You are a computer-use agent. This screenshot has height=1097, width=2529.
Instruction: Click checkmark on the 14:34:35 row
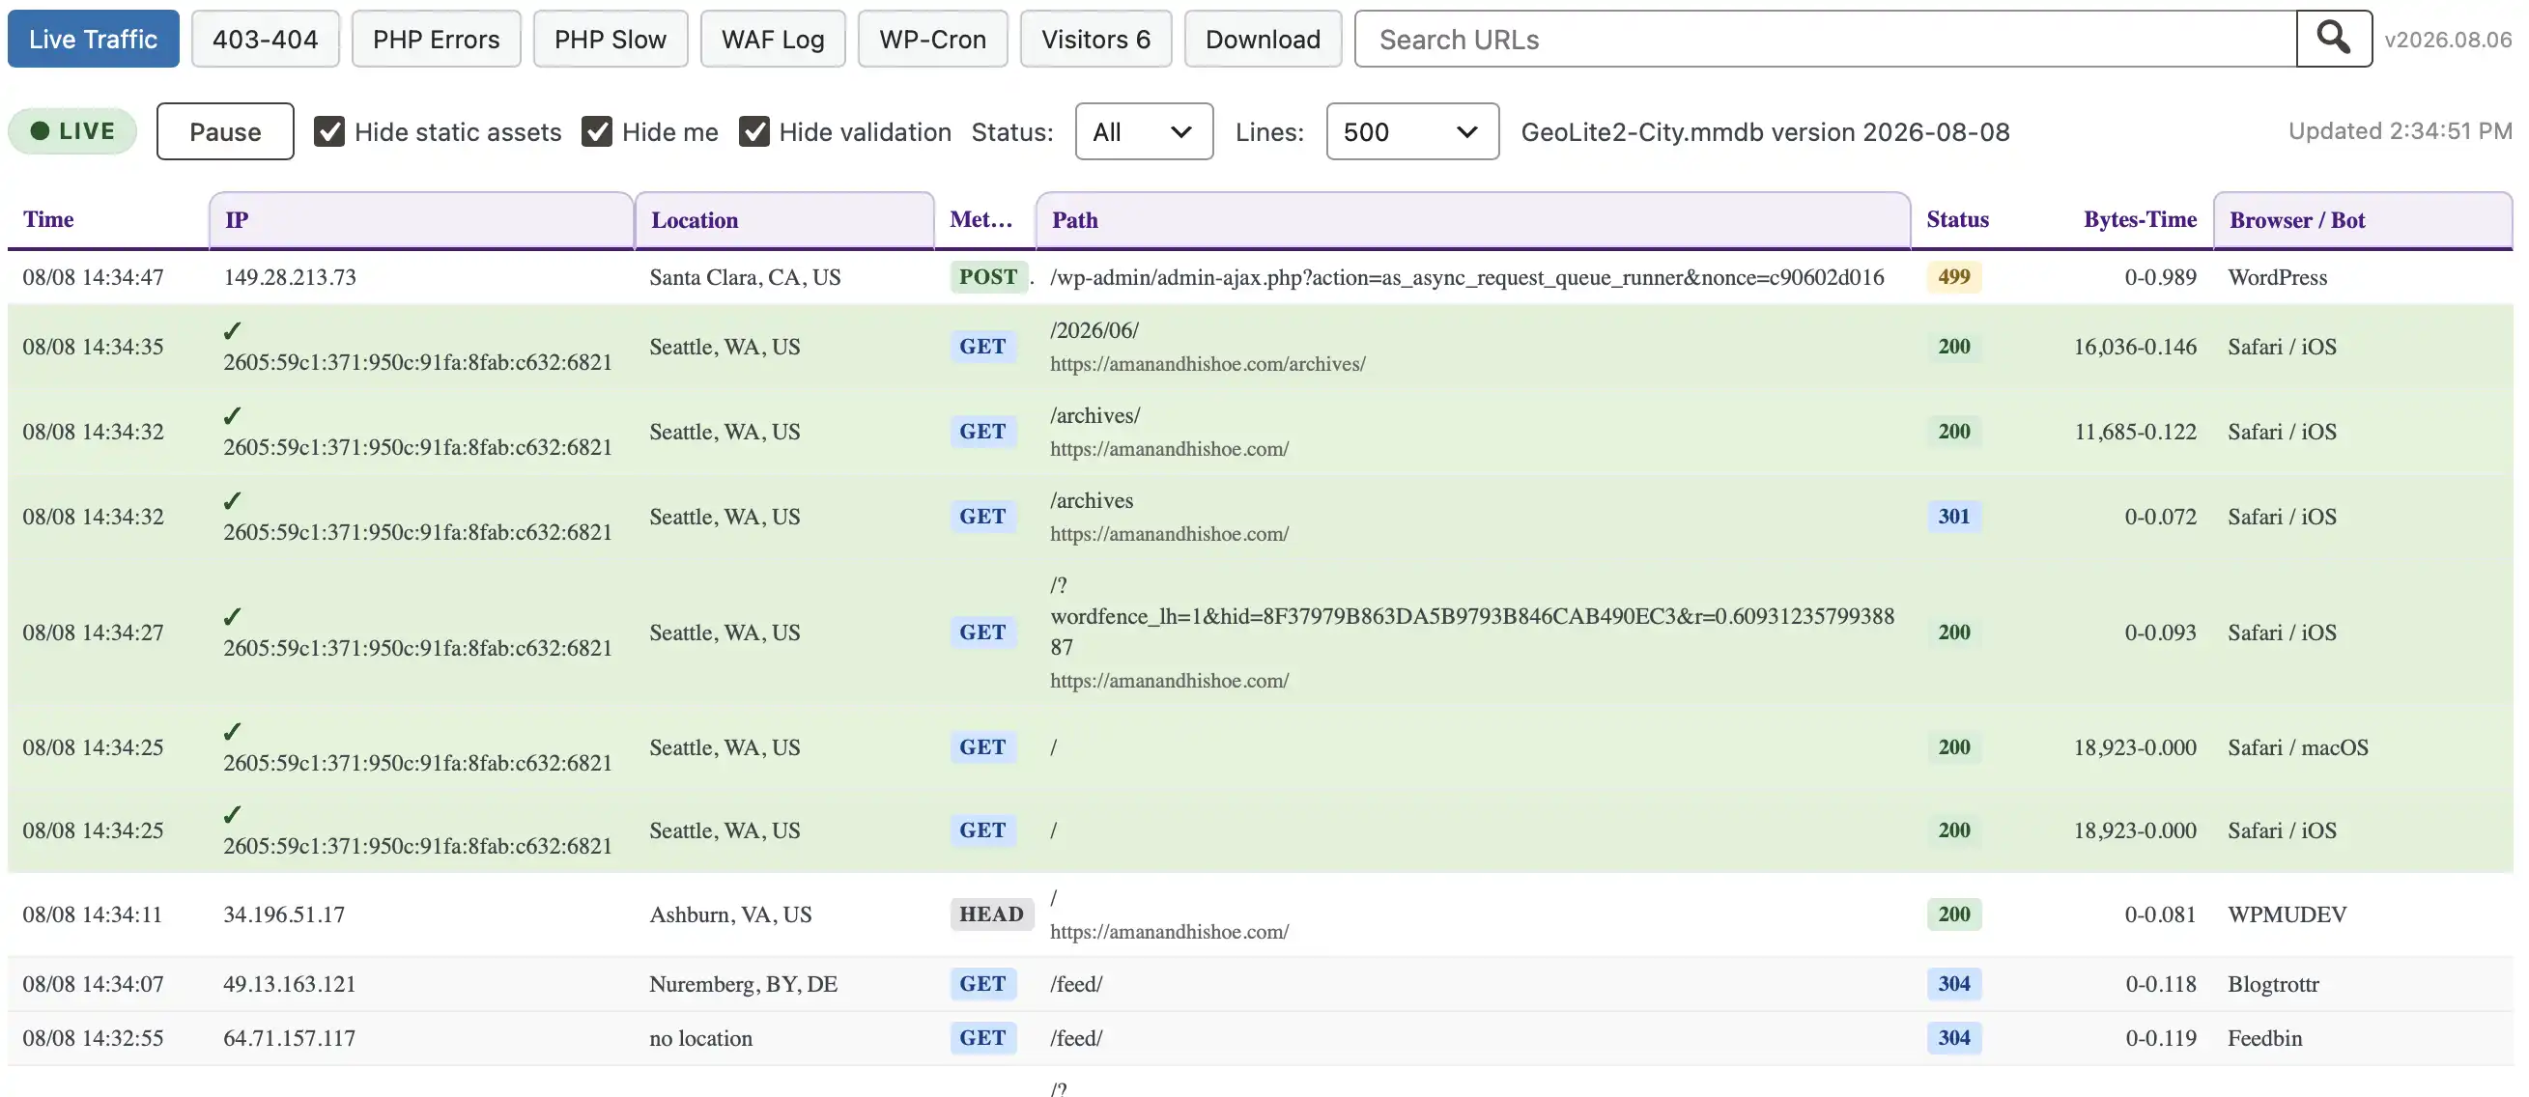(x=232, y=330)
